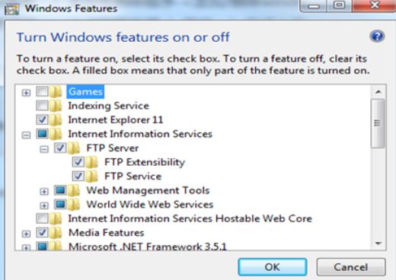Expand the Games tree node

(x=26, y=93)
